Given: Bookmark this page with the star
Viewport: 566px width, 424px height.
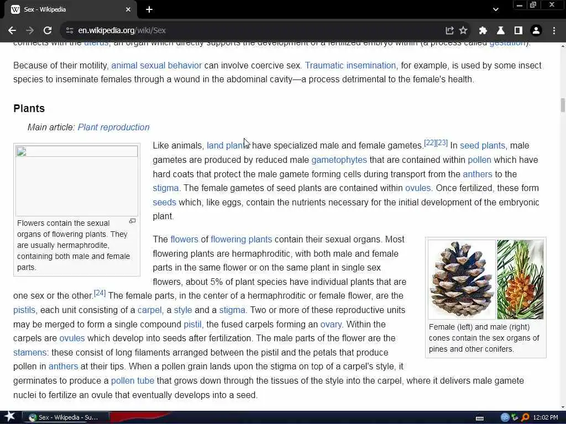Looking at the screenshot, I should [463, 31].
